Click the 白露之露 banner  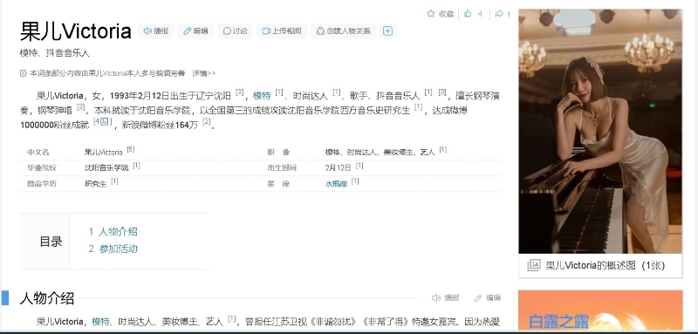click(600, 311)
